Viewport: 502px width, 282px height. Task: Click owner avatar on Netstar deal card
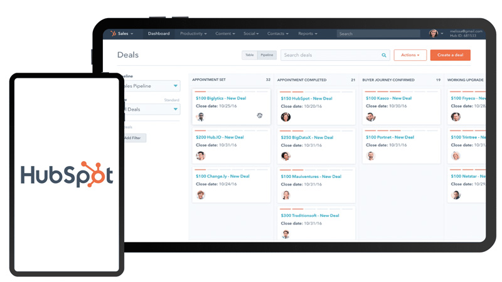[x=456, y=195]
